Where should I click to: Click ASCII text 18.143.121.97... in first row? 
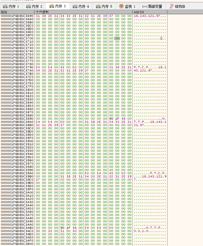(x=150, y=16)
